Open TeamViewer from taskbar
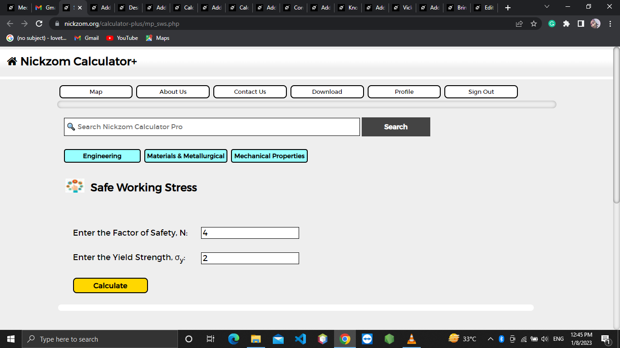Viewport: 620px width, 348px height. pyautogui.click(x=367, y=339)
